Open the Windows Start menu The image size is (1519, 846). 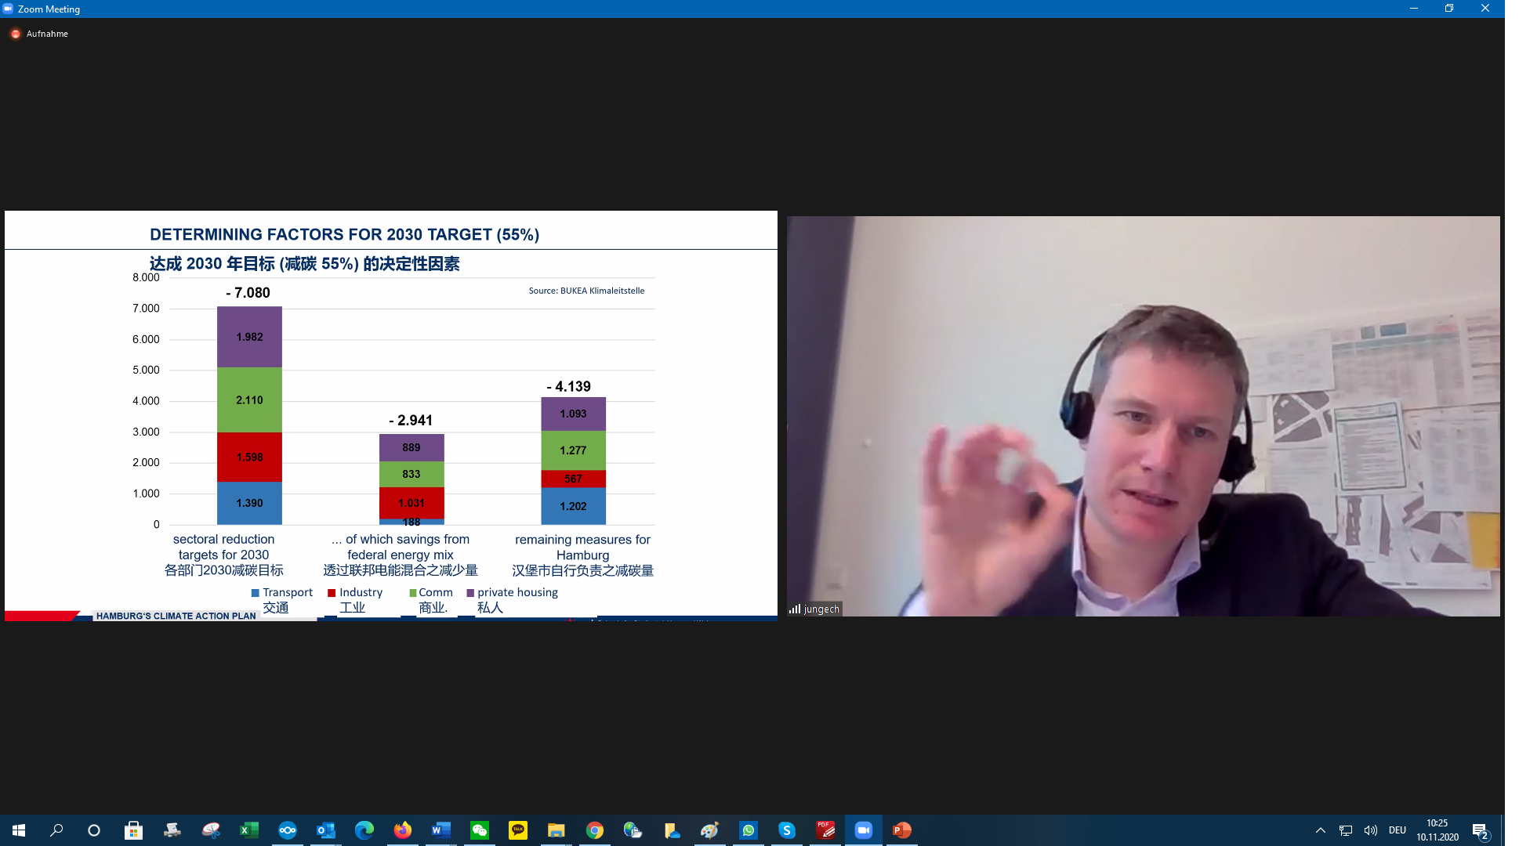19,830
